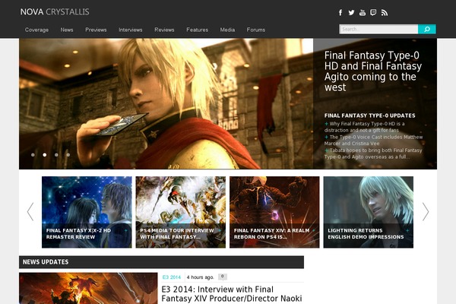The width and height of the screenshot is (456, 304).
Task: Open the Previews menu item
Action: coord(96,30)
